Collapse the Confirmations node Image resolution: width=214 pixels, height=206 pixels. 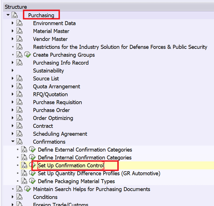point(13,141)
